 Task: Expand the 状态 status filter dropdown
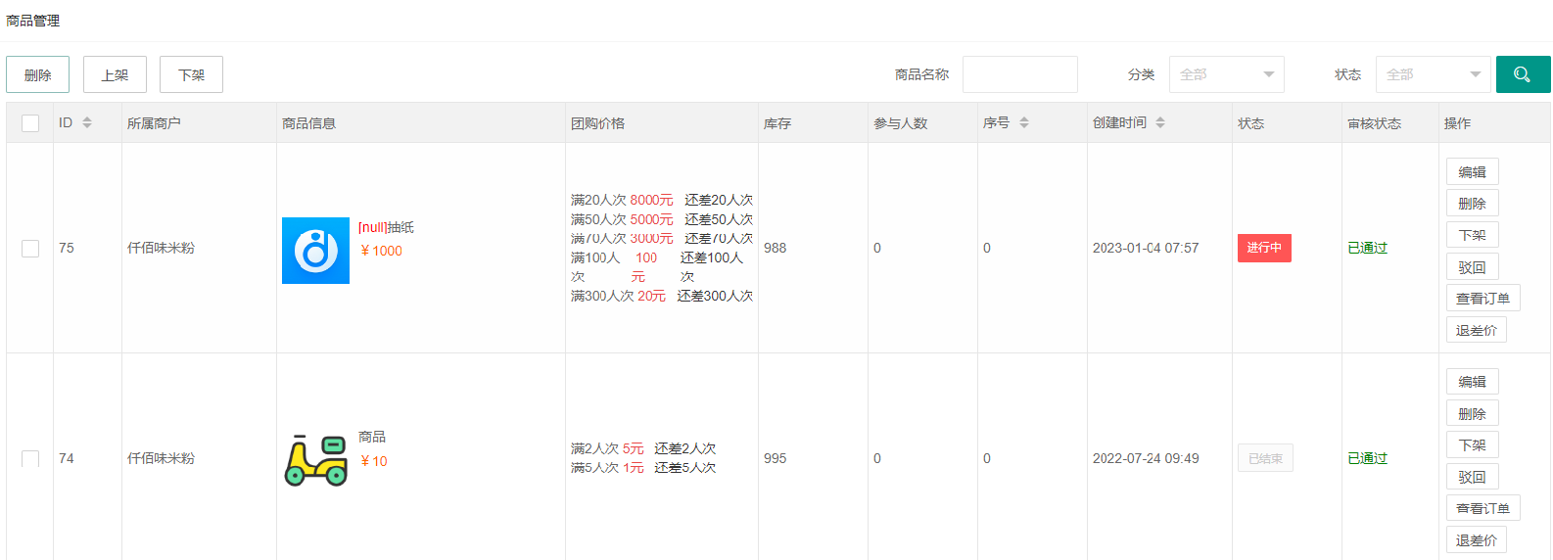point(1433,74)
